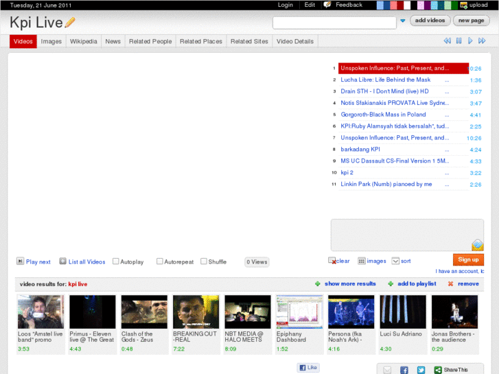The height and width of the screenshot is (374, 499).
Task: Open Loos Amstel live band promo thumbnail
Action: [40, 312]
